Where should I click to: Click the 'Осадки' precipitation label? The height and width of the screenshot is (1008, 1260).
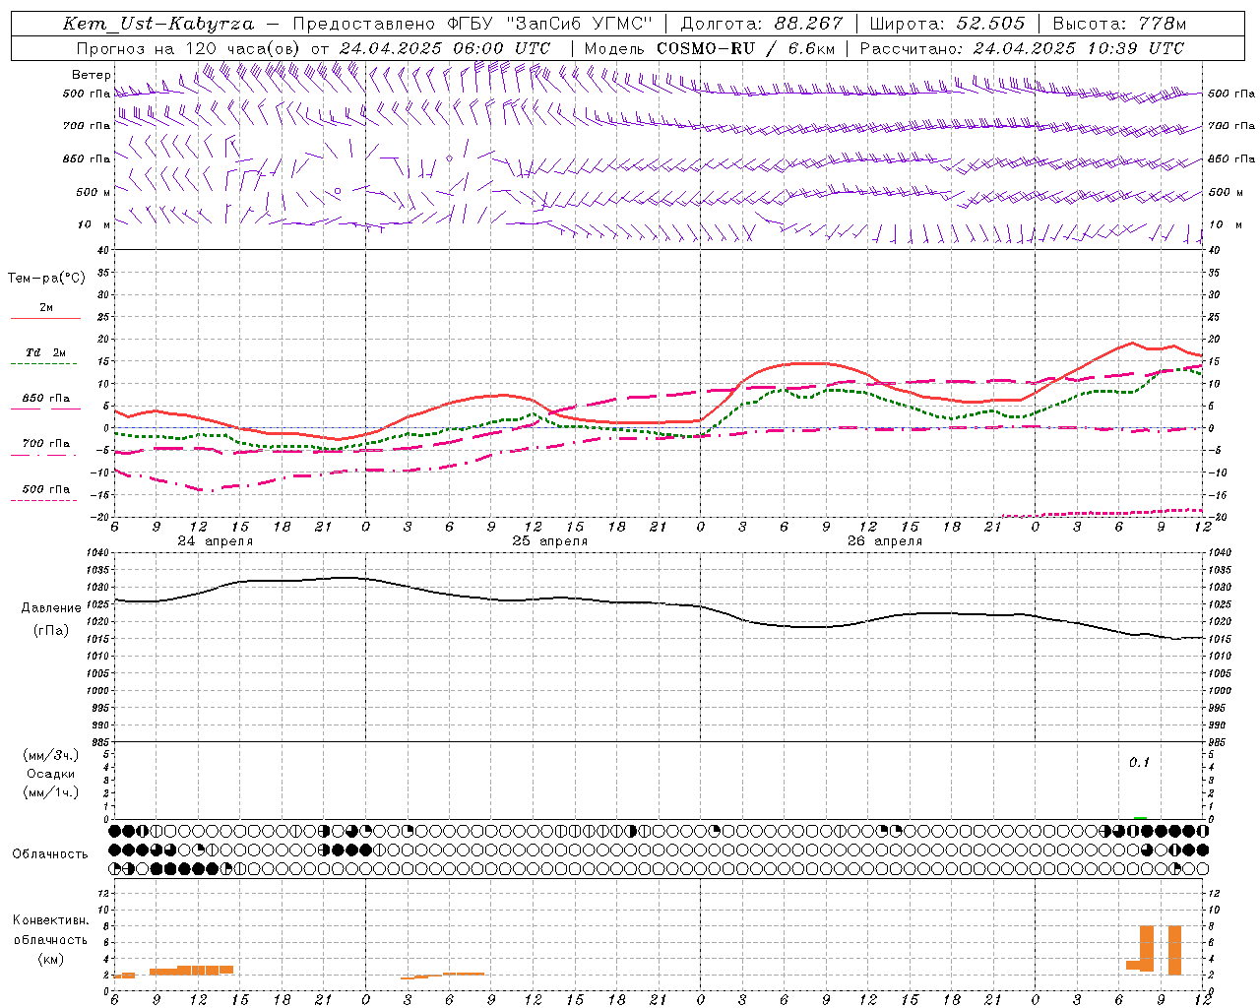[51, 774]
